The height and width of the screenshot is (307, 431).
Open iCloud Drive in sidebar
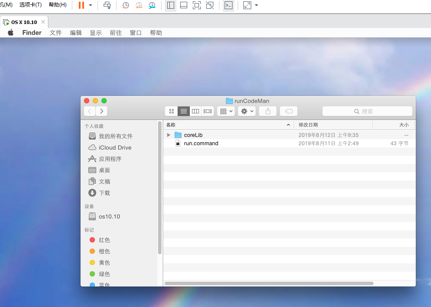pyautogui.click(x=110, y=147)
